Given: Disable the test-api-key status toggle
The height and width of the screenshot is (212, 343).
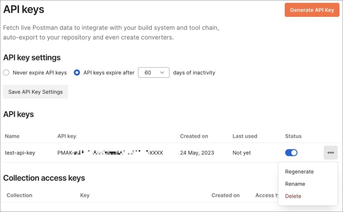Looking at the screenshot, I should tap(291, 153).
